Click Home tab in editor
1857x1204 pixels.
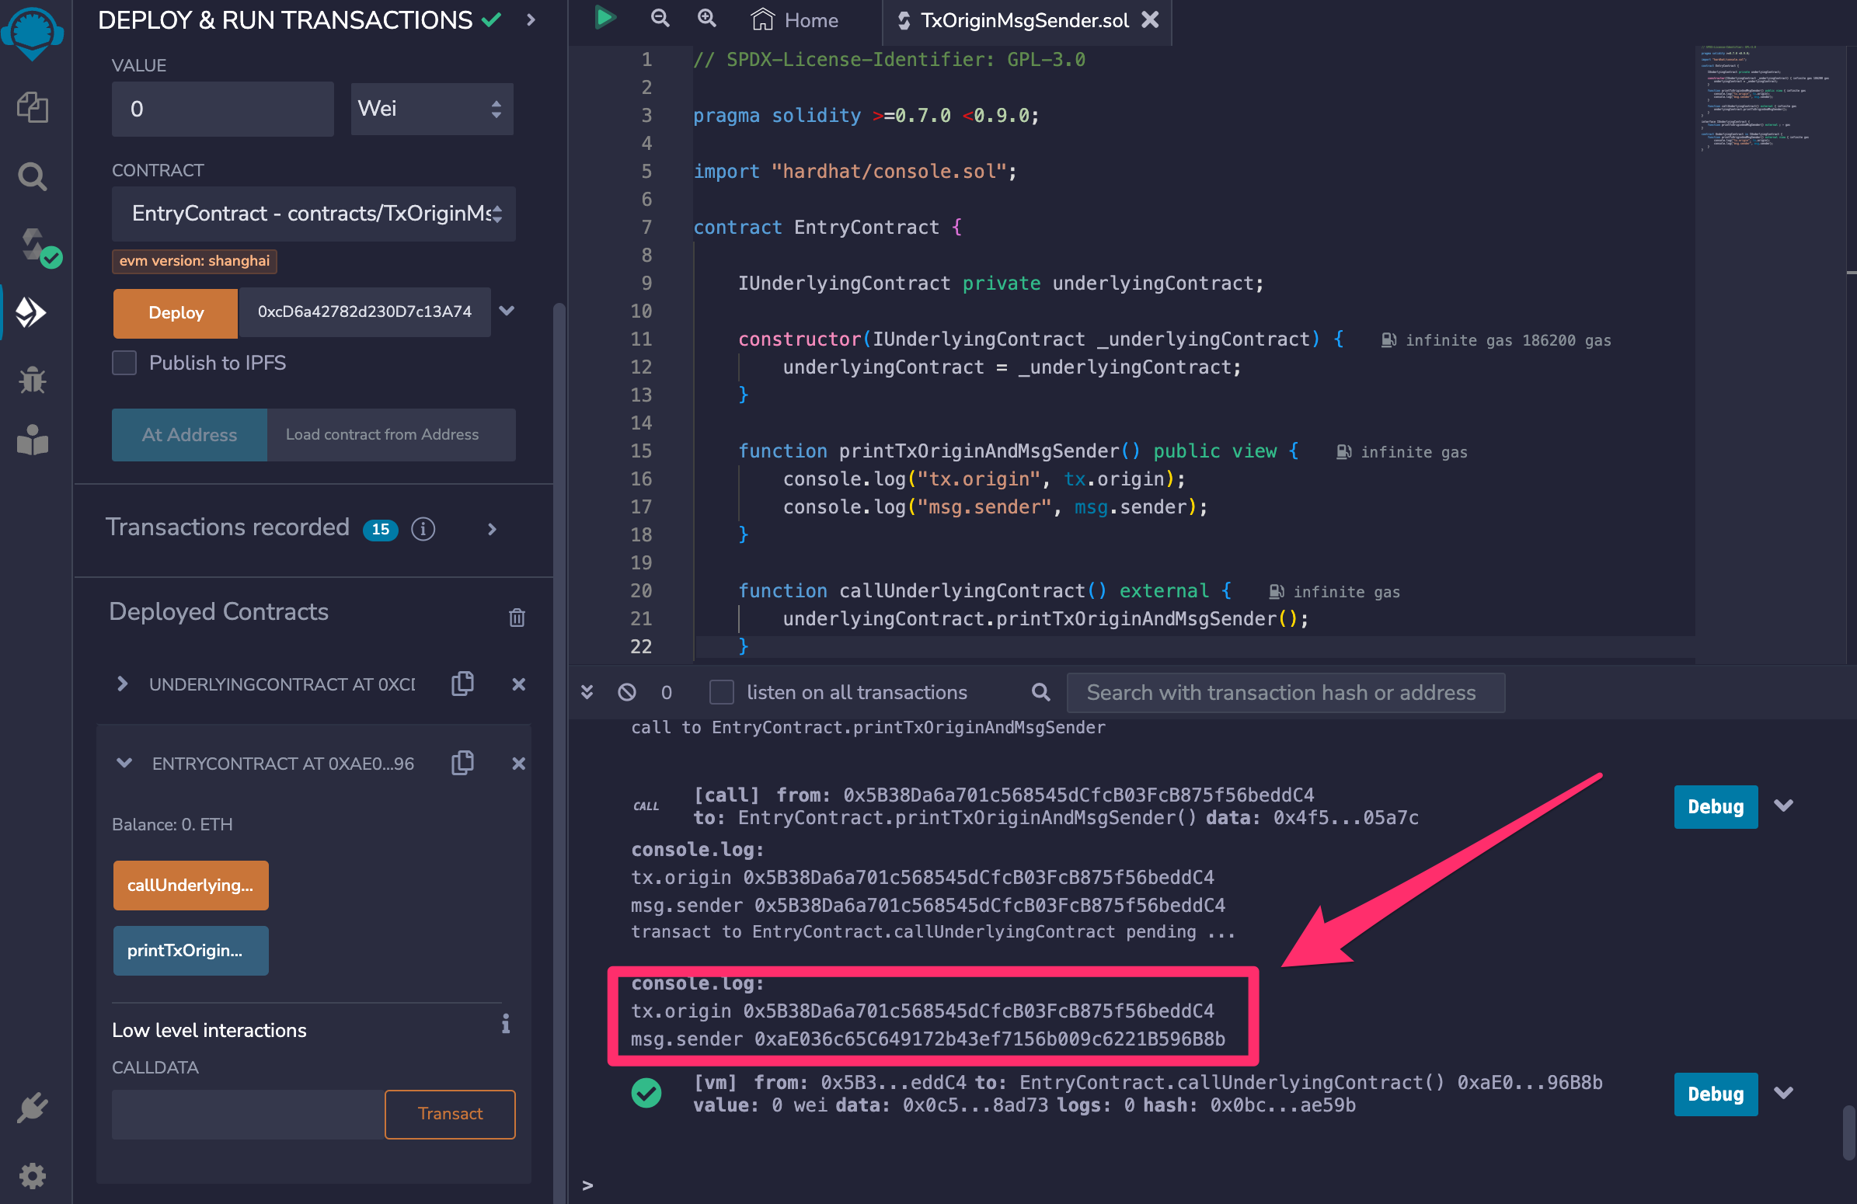(x=800, y=22)
